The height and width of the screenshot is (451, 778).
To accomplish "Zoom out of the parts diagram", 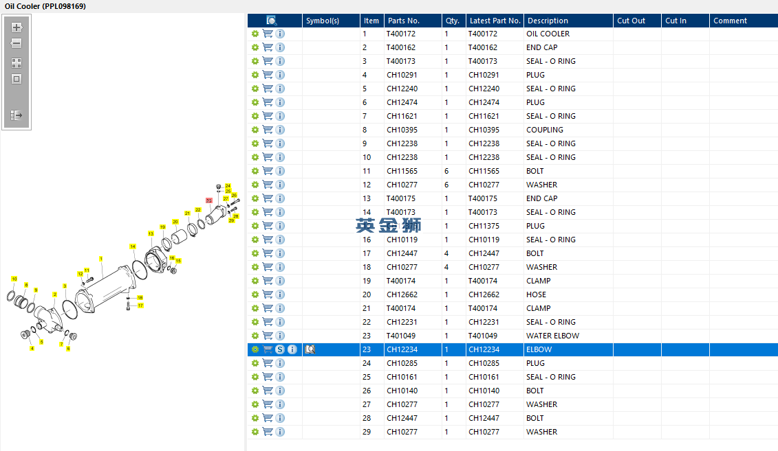I will point(17,43).
